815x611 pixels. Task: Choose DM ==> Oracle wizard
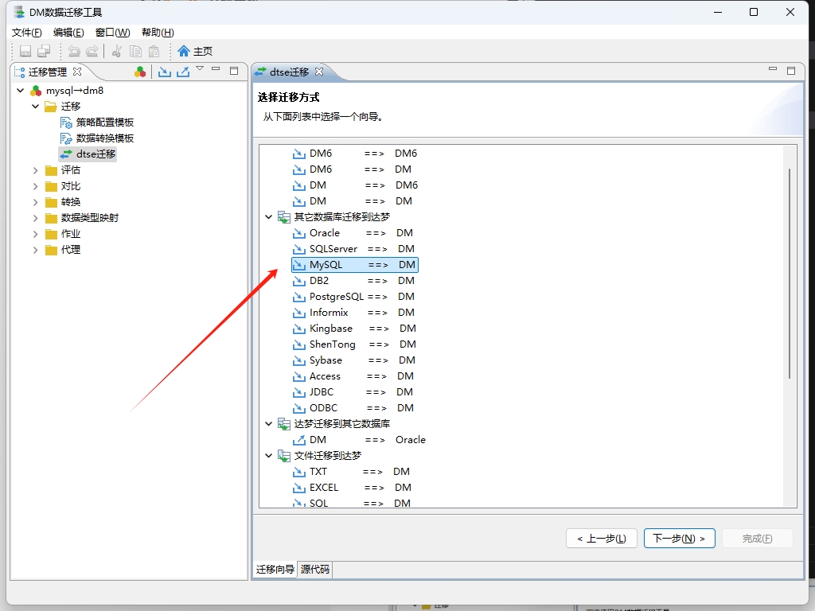[359, 439]
